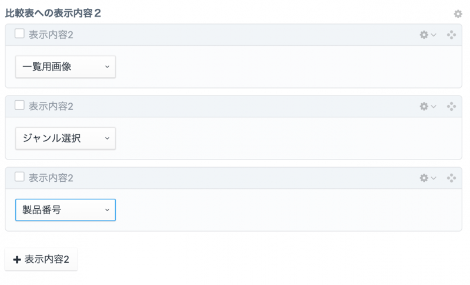
Task: Open the 一覧用画像 dropdown
Action: 65,67
